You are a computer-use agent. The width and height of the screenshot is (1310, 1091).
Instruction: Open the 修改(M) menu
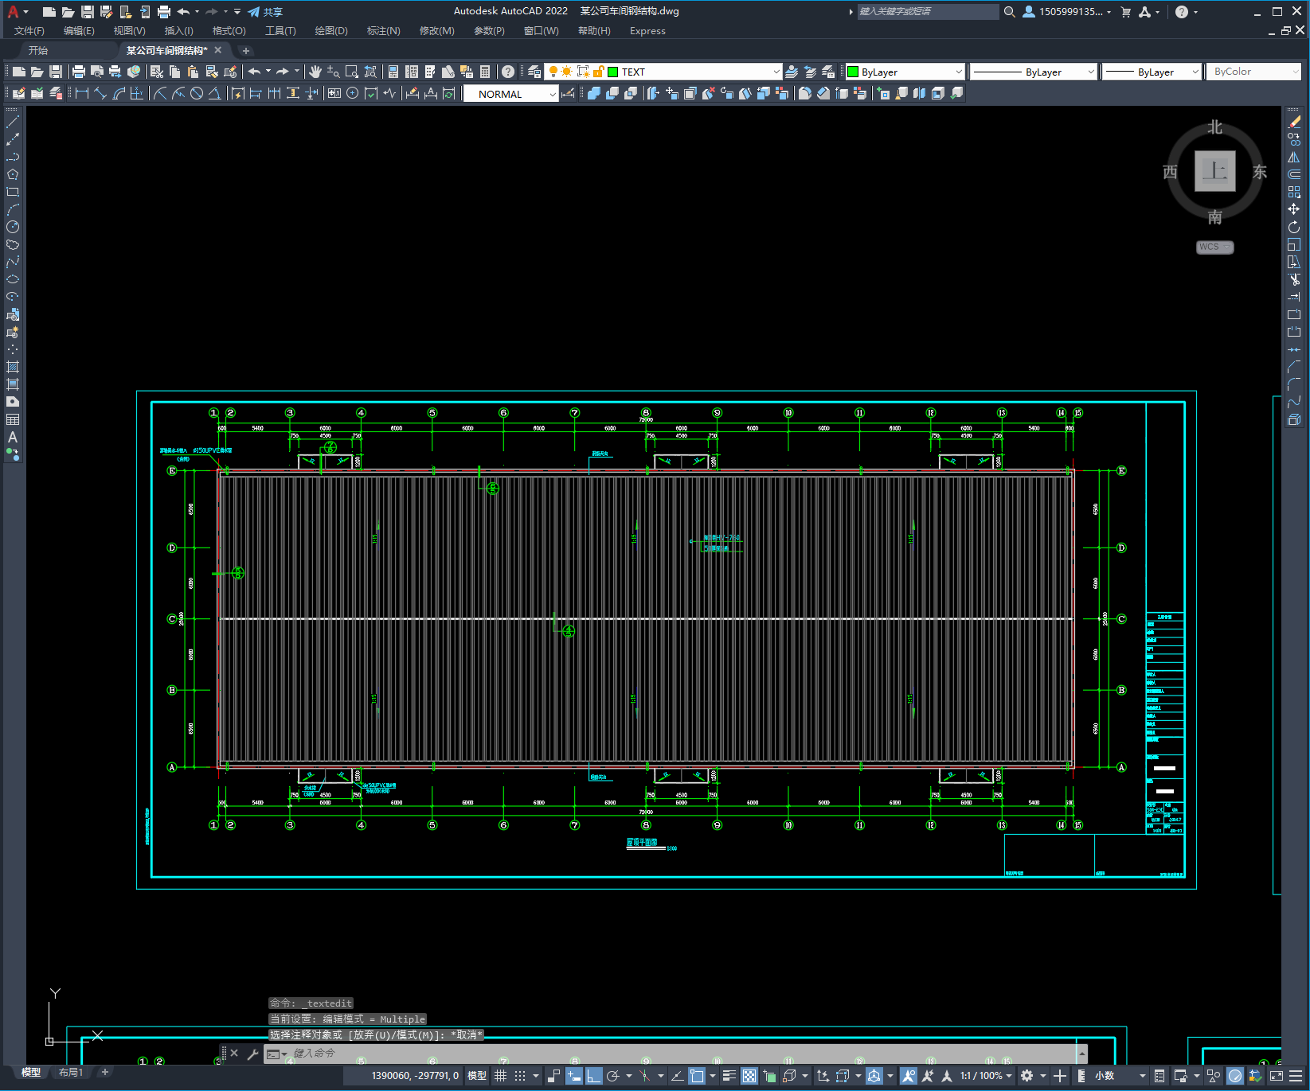pyautogui.click(x=436, y=31)
